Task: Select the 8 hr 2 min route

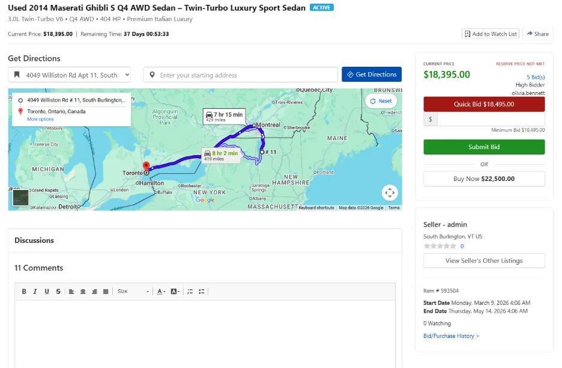Action: (221, 156)
